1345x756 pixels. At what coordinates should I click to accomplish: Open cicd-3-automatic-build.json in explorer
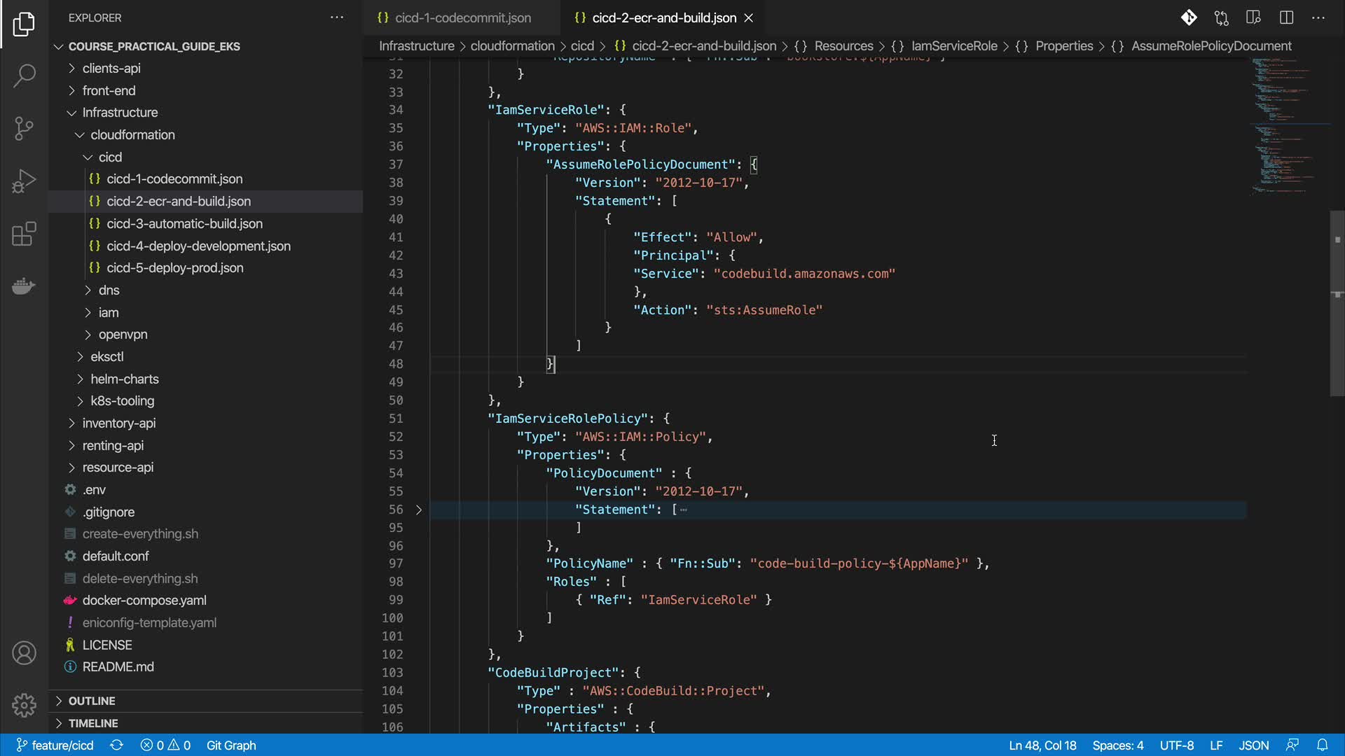(184, 223)
